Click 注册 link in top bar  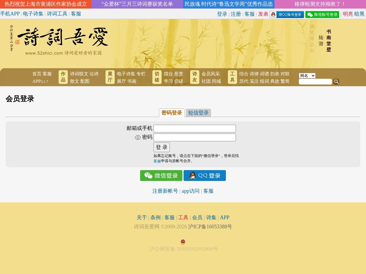pyautogui.click(x=236, y=14)
